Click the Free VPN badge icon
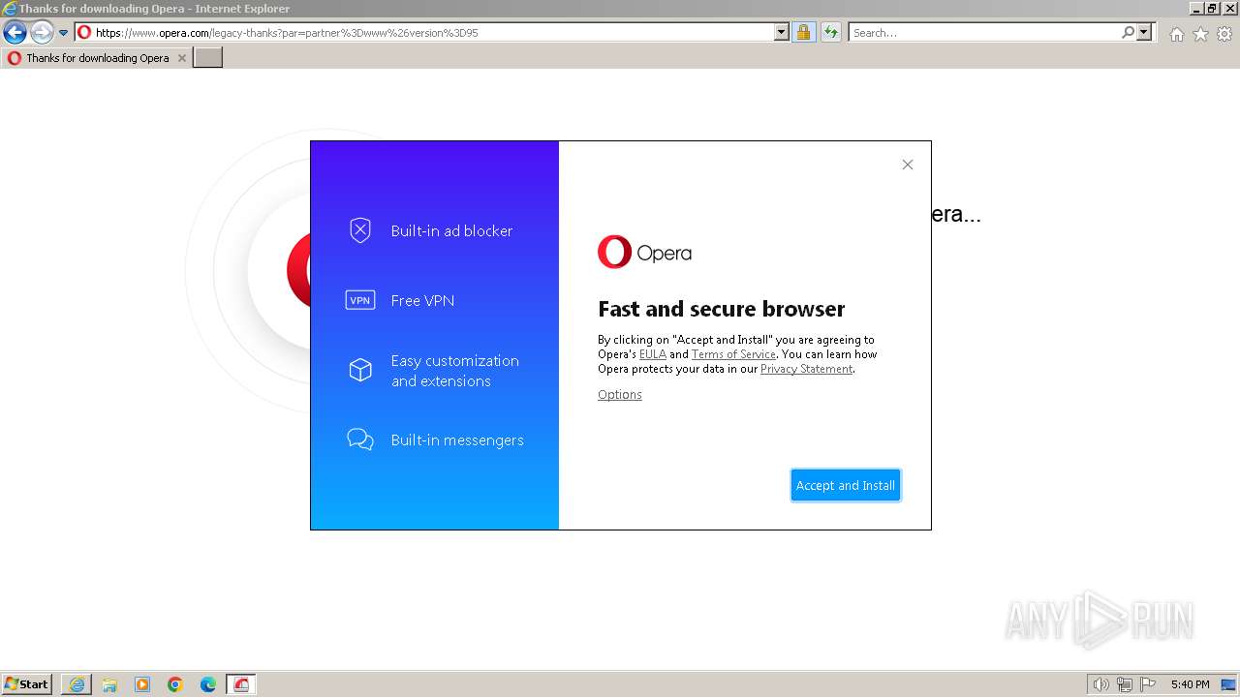This screenshot has height=697, width=1240. click(360, 300)
